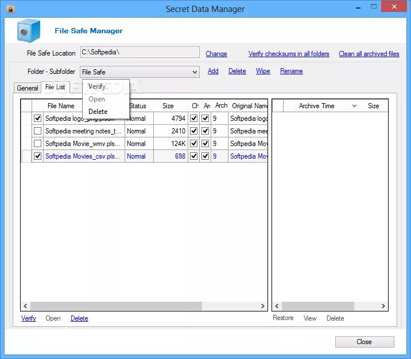The height and width of the screenshot is (359, 411).
Task: Click the padlock icon in the title bar
Action: (10, 9)
